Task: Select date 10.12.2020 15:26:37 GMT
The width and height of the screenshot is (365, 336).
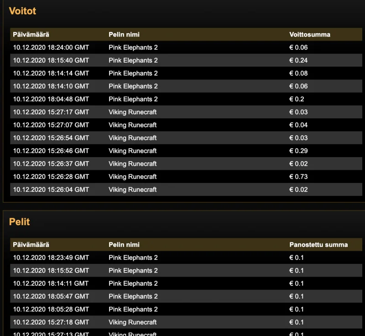Action: (x=51, y=164)
